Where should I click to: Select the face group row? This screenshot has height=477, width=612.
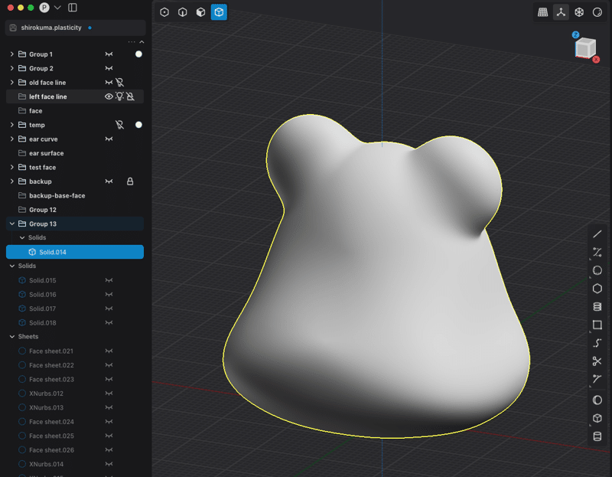(75, 110)
